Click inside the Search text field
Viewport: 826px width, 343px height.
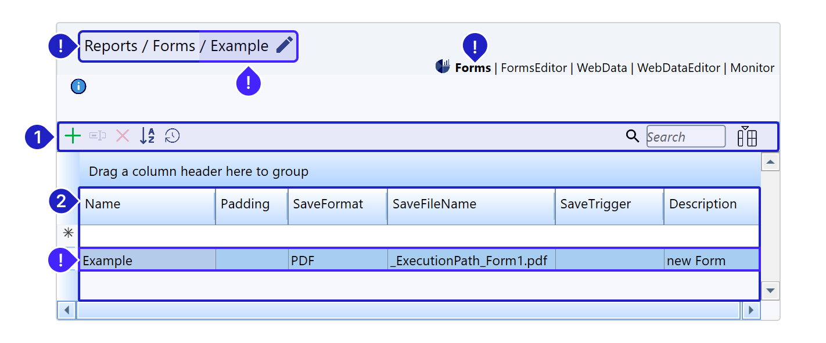pos(685,137)
